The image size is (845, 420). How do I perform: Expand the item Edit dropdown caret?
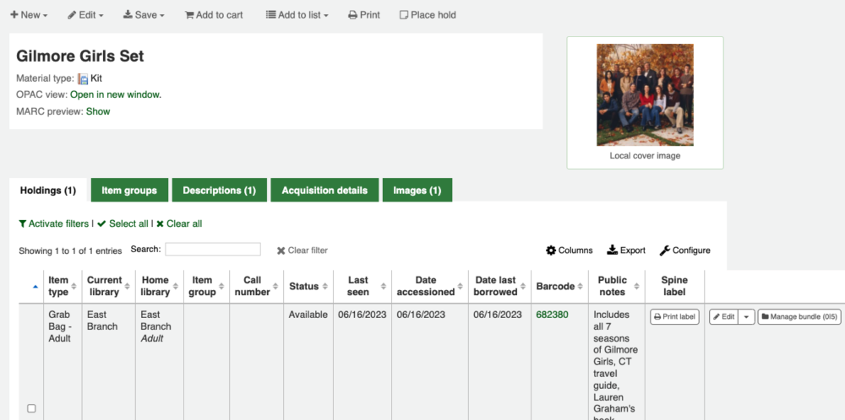[x=746, y=317]
